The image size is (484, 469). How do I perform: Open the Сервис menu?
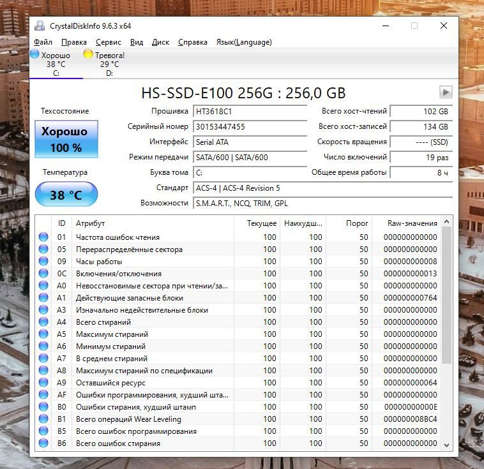point(109,42)
